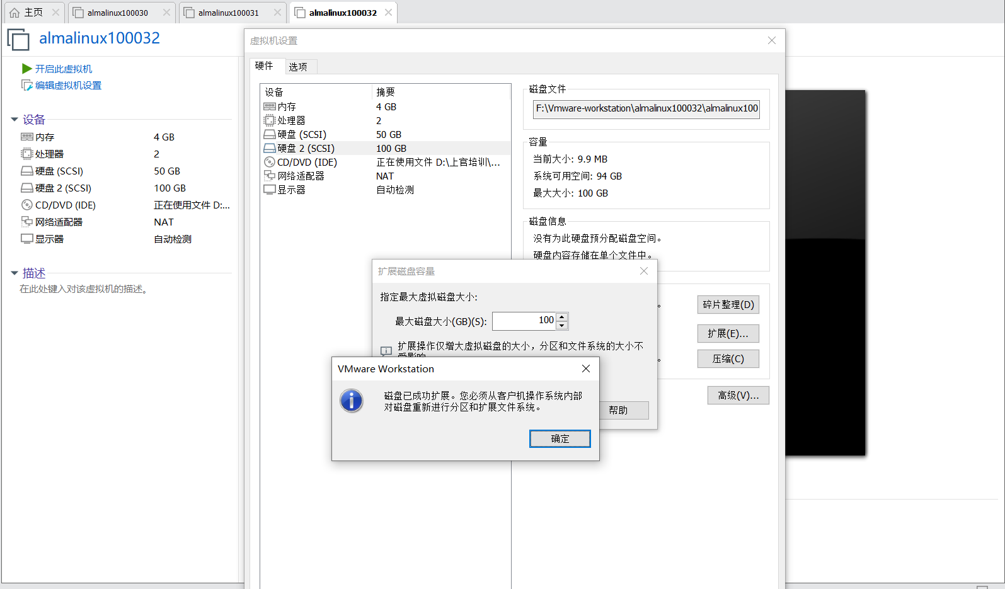Click the memory icon in left device list
Viewport: 1005px width, 589px height.
pos(27,137)
